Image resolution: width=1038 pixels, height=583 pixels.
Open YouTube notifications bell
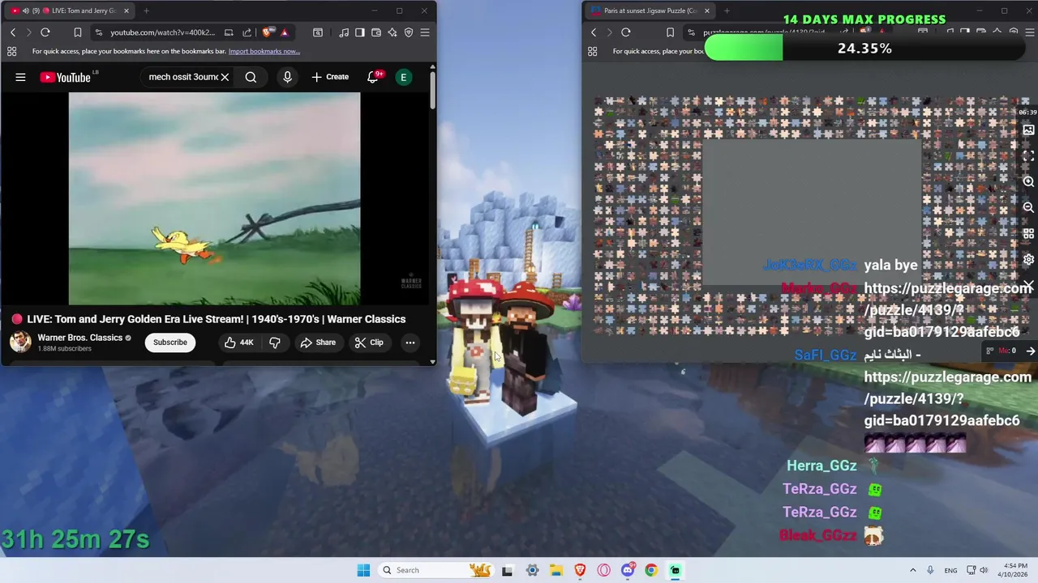373,77
